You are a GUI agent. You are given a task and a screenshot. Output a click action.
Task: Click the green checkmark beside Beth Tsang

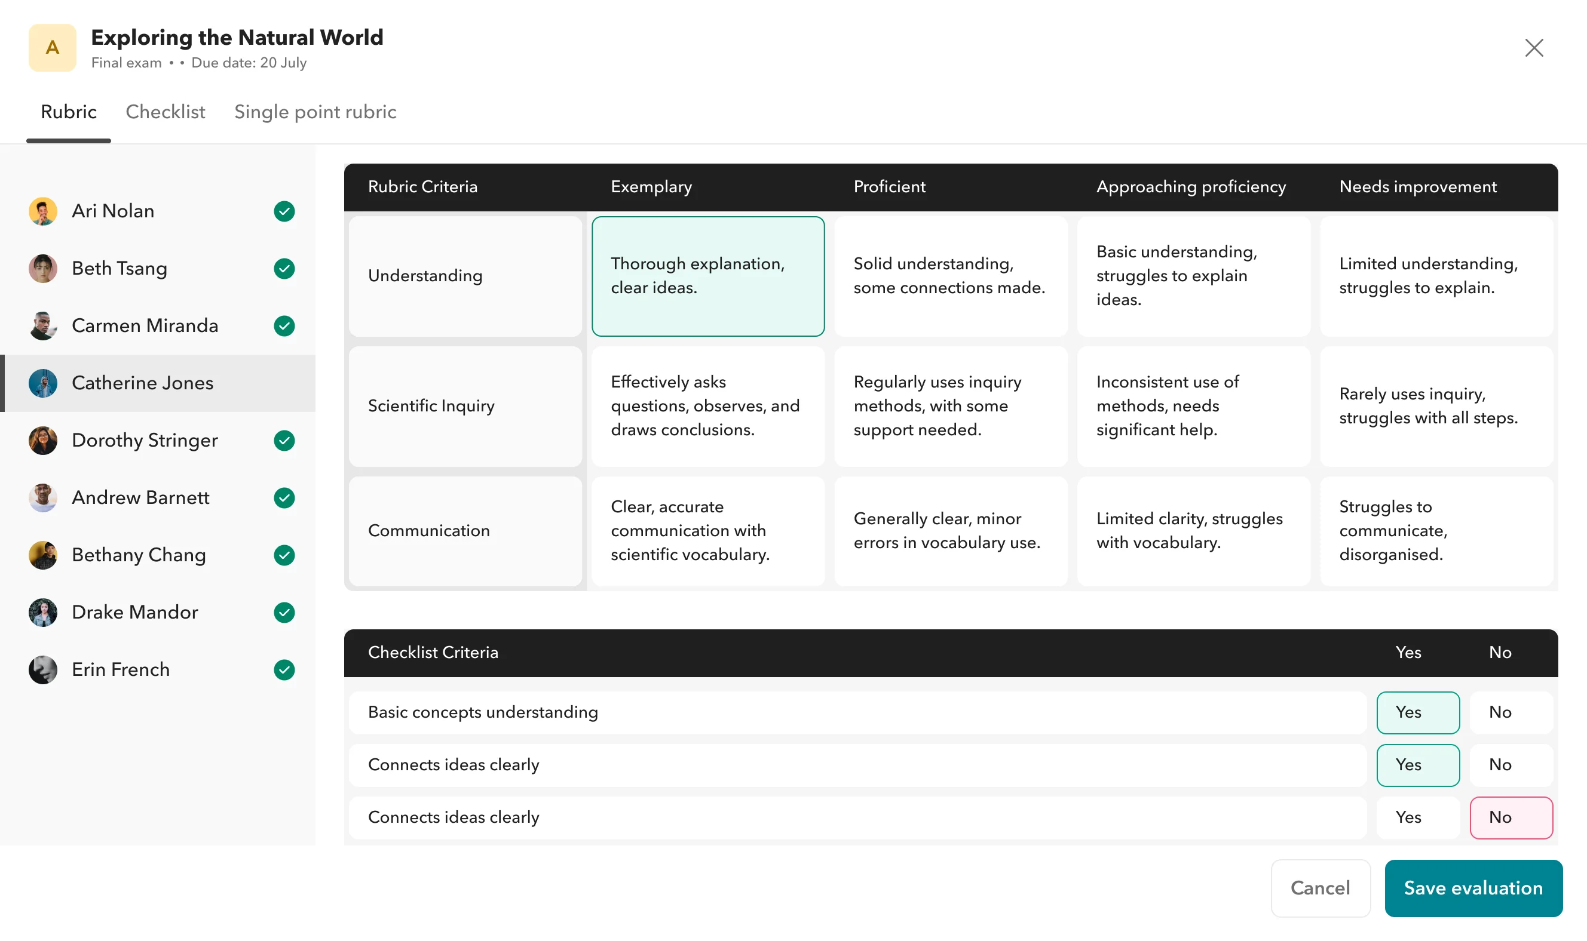tap(284, 268)
